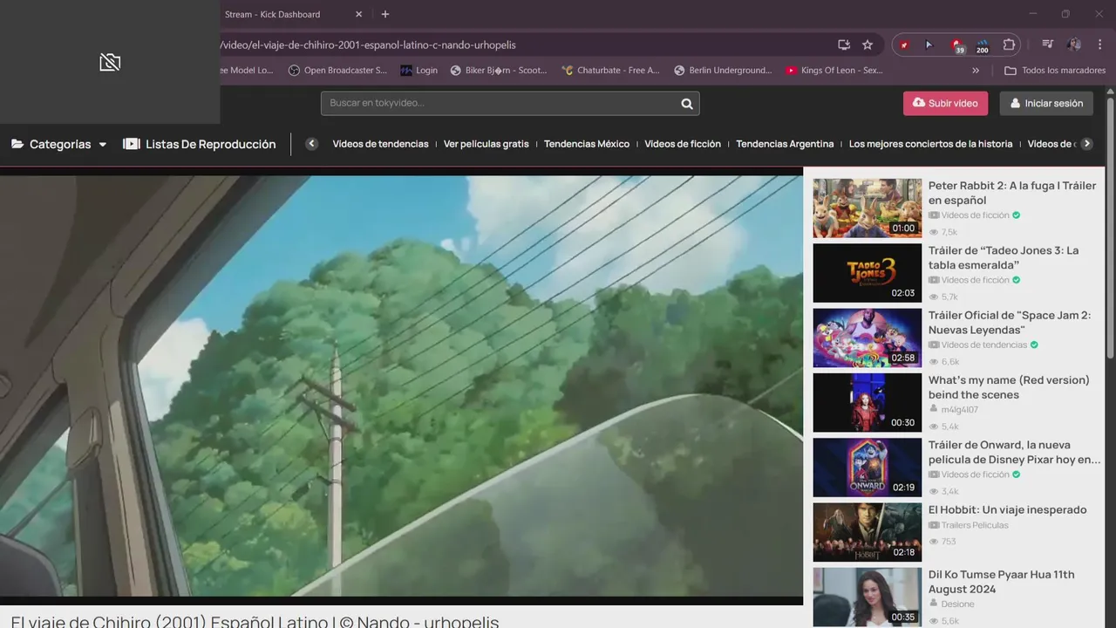Open the media control icon in toolbar
1116x628 pixels.
(1048, 44)
